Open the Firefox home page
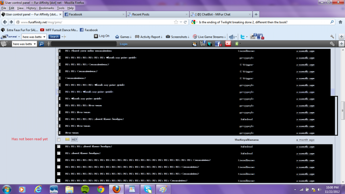The image size is (345, 194). 340,22
